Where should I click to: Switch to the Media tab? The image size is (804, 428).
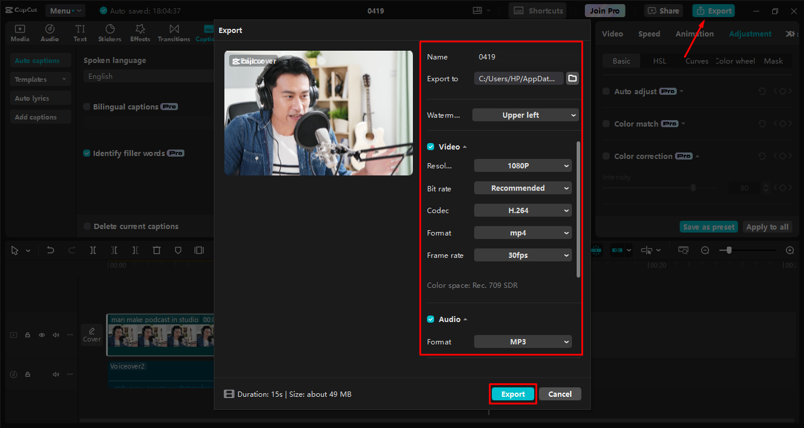pyautogui.click(x=20, y=34)
